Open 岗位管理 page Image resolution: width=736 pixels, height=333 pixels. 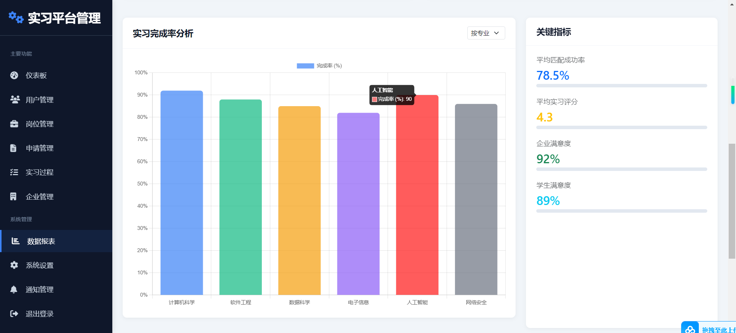pyautogui.click(x=56, y=124)
